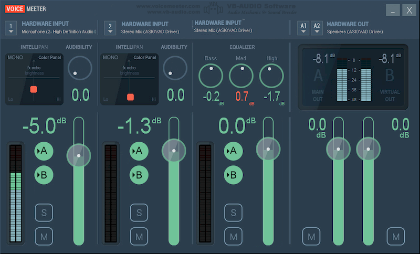The image size is (420, 254).
Task: Toggle bus A routing on input 2 strip
Action: click(139, 151)
